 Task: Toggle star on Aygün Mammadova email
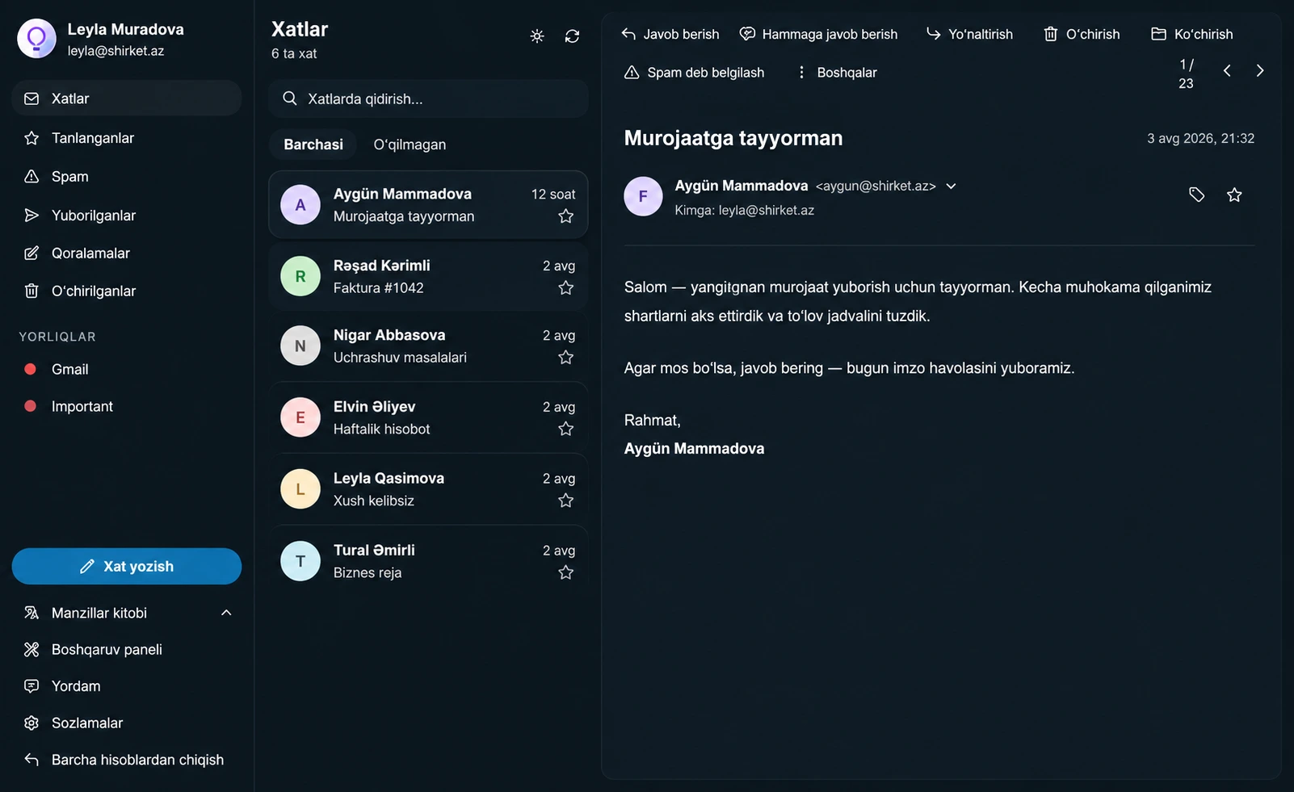566,216
